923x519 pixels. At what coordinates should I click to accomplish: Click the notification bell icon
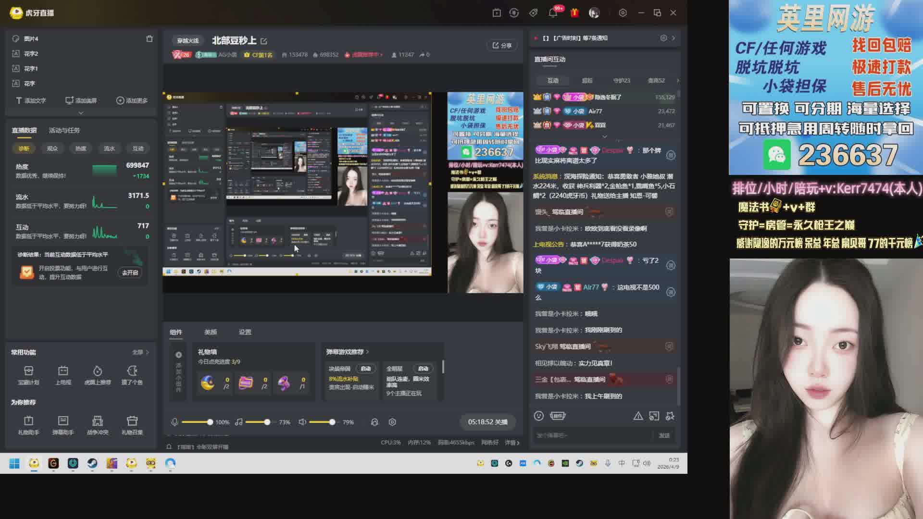click(x=553, y=13)
